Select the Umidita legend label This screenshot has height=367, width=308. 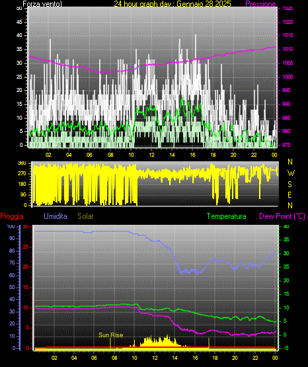[56, 216]
